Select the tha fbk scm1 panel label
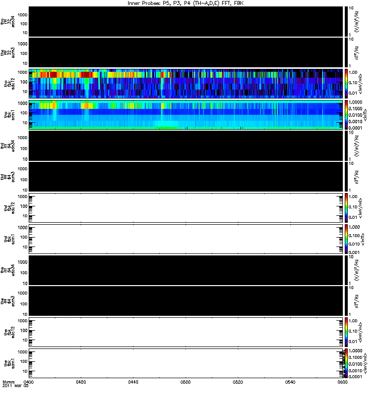This screenshot has width=371, height=396. 9,115
